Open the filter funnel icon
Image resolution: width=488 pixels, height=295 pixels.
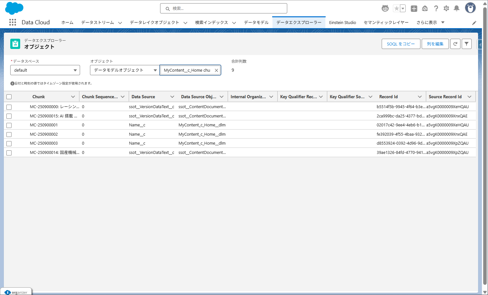pyautogui.click(x=467, y=44)
